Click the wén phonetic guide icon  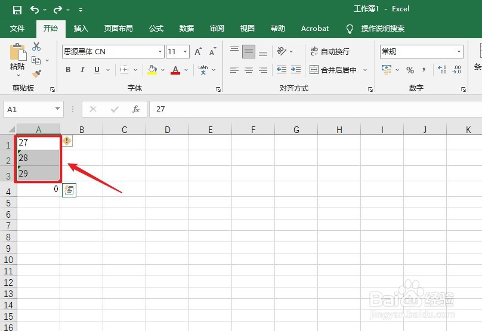tap(203, 70)
